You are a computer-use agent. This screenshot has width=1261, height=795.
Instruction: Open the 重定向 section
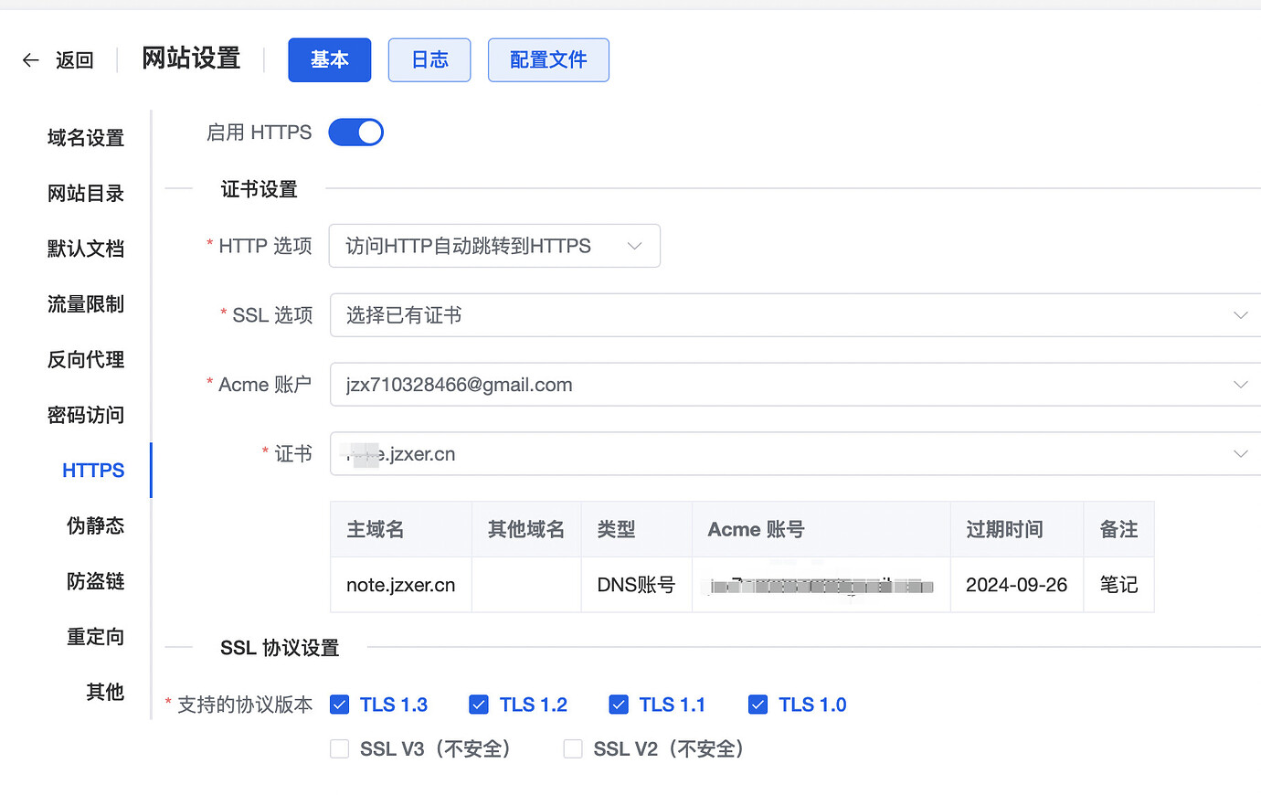pyautogui.click(x=95, y=637)
